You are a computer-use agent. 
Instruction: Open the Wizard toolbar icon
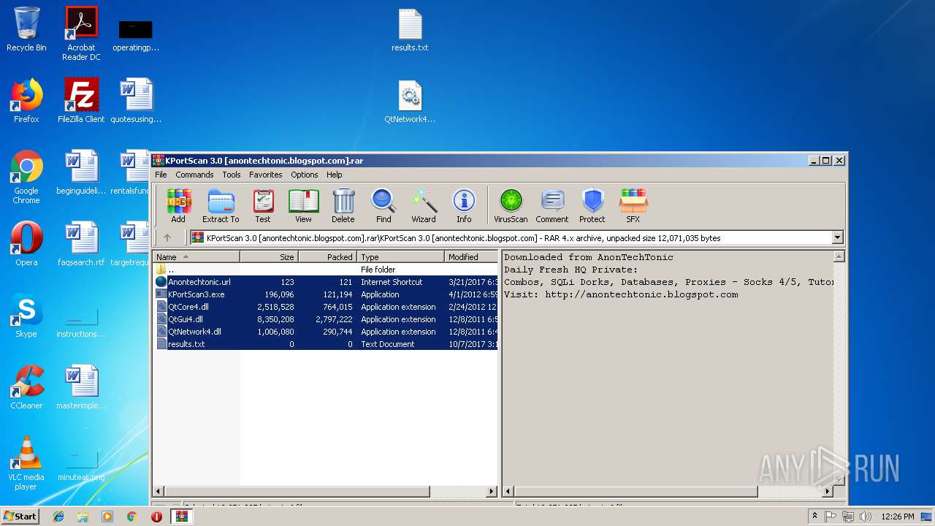point(424,205)
